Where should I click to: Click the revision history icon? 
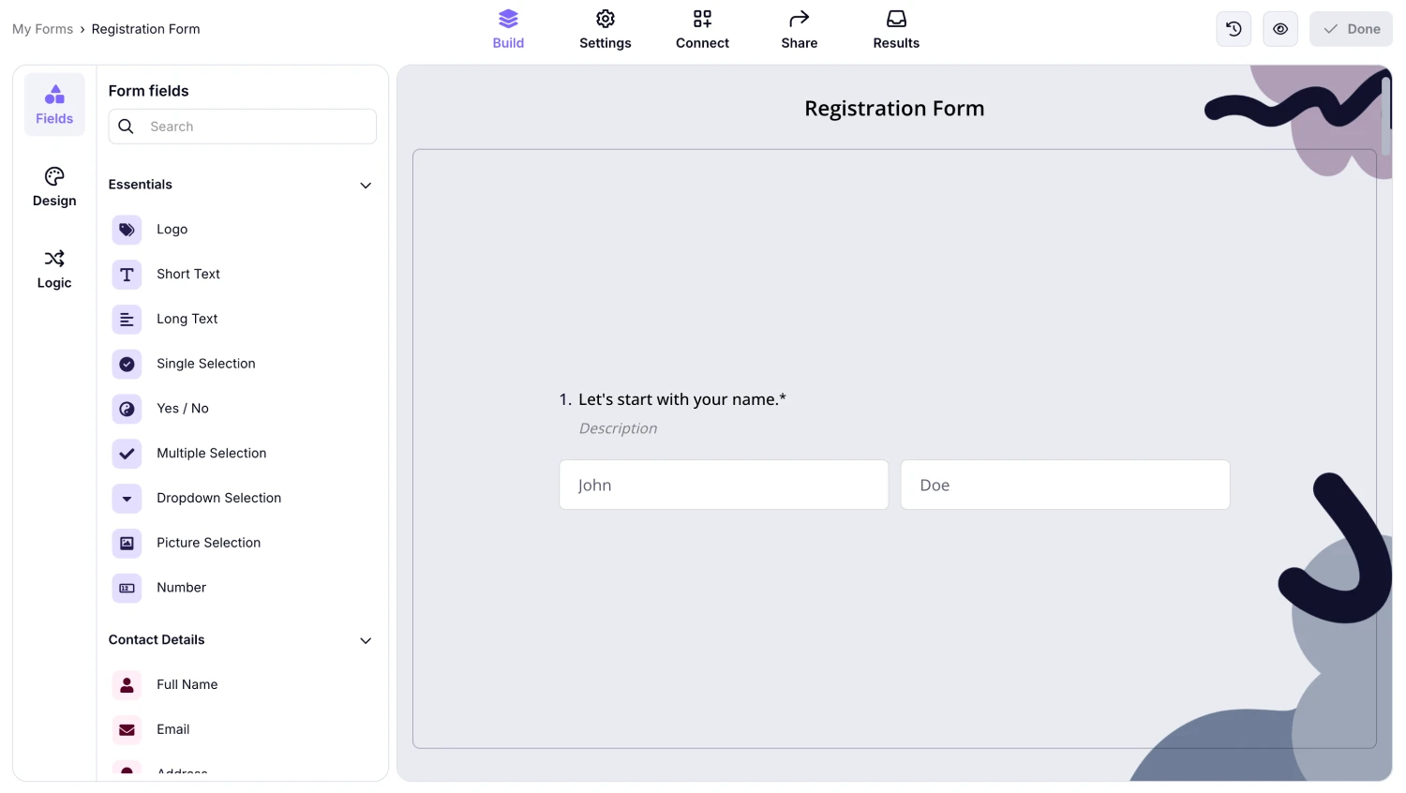point(1233,29)
